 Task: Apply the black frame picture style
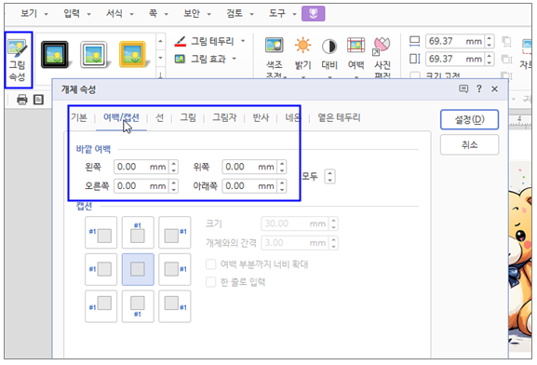pos(55,54)
